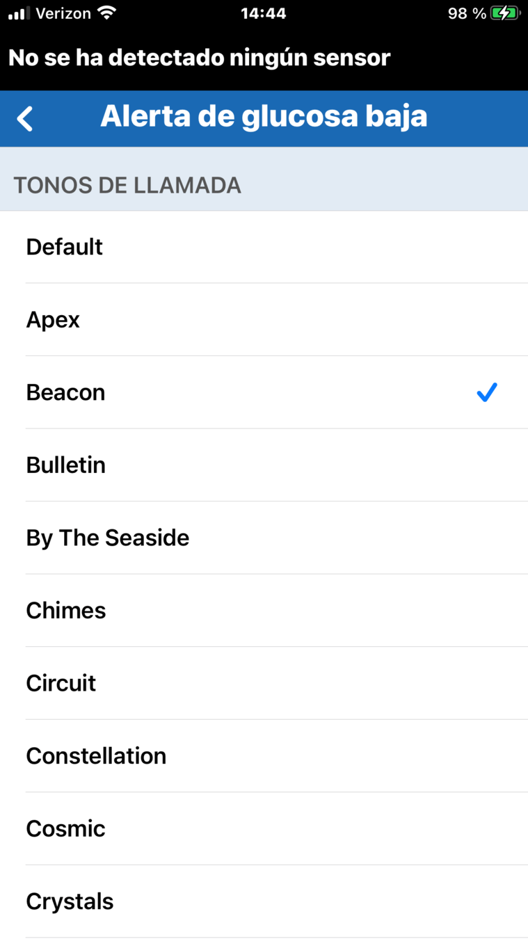Tap the Wi-Fi icon in status bar

(x=106, y=13)
